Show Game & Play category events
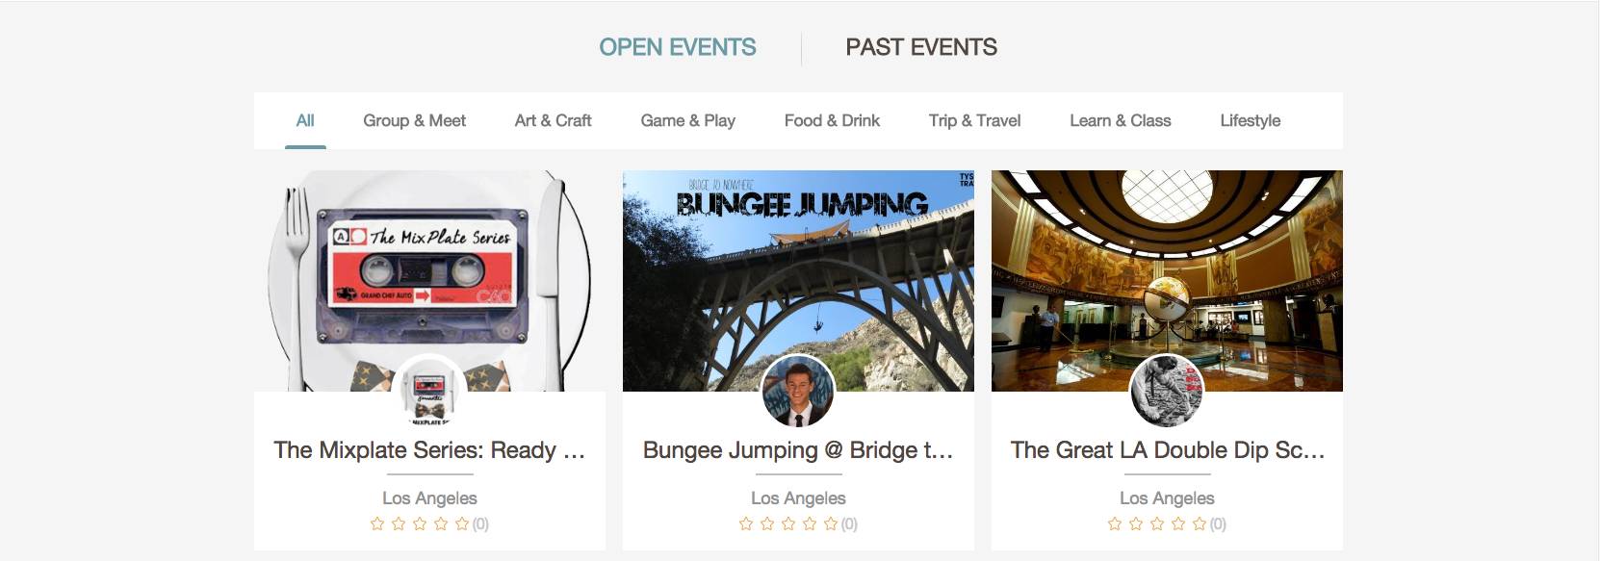Viewport: 1600px width, 561px height. (x=687, y=120)
